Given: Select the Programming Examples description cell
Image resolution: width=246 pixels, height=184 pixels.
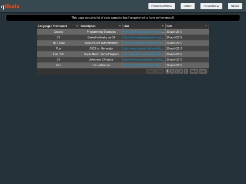Looking at the screenshot, I should coord(101,32).
